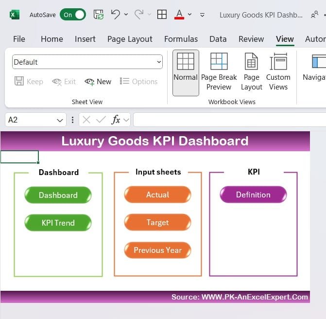
Task: Click the Luxury Goods KPI Dashb... file title
Action: 261,15
